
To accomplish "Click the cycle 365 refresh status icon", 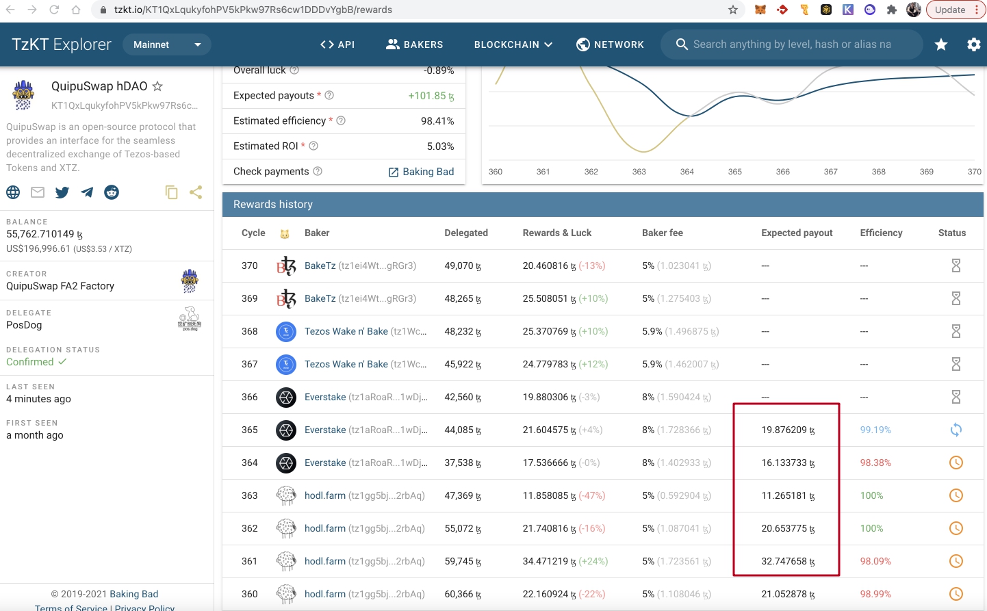I will (x=956, y=430).
